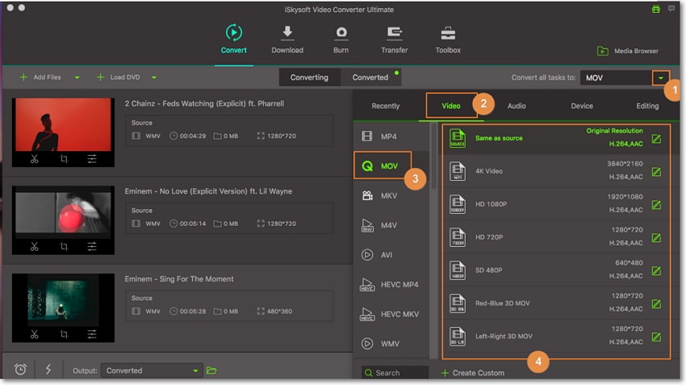Trim the Sing For The Moment video
The image size is (686, 385).
(35, 335)
